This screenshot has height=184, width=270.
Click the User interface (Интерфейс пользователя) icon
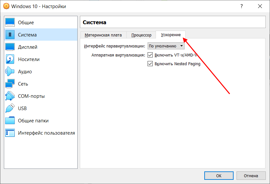click(x=10, y=133)
